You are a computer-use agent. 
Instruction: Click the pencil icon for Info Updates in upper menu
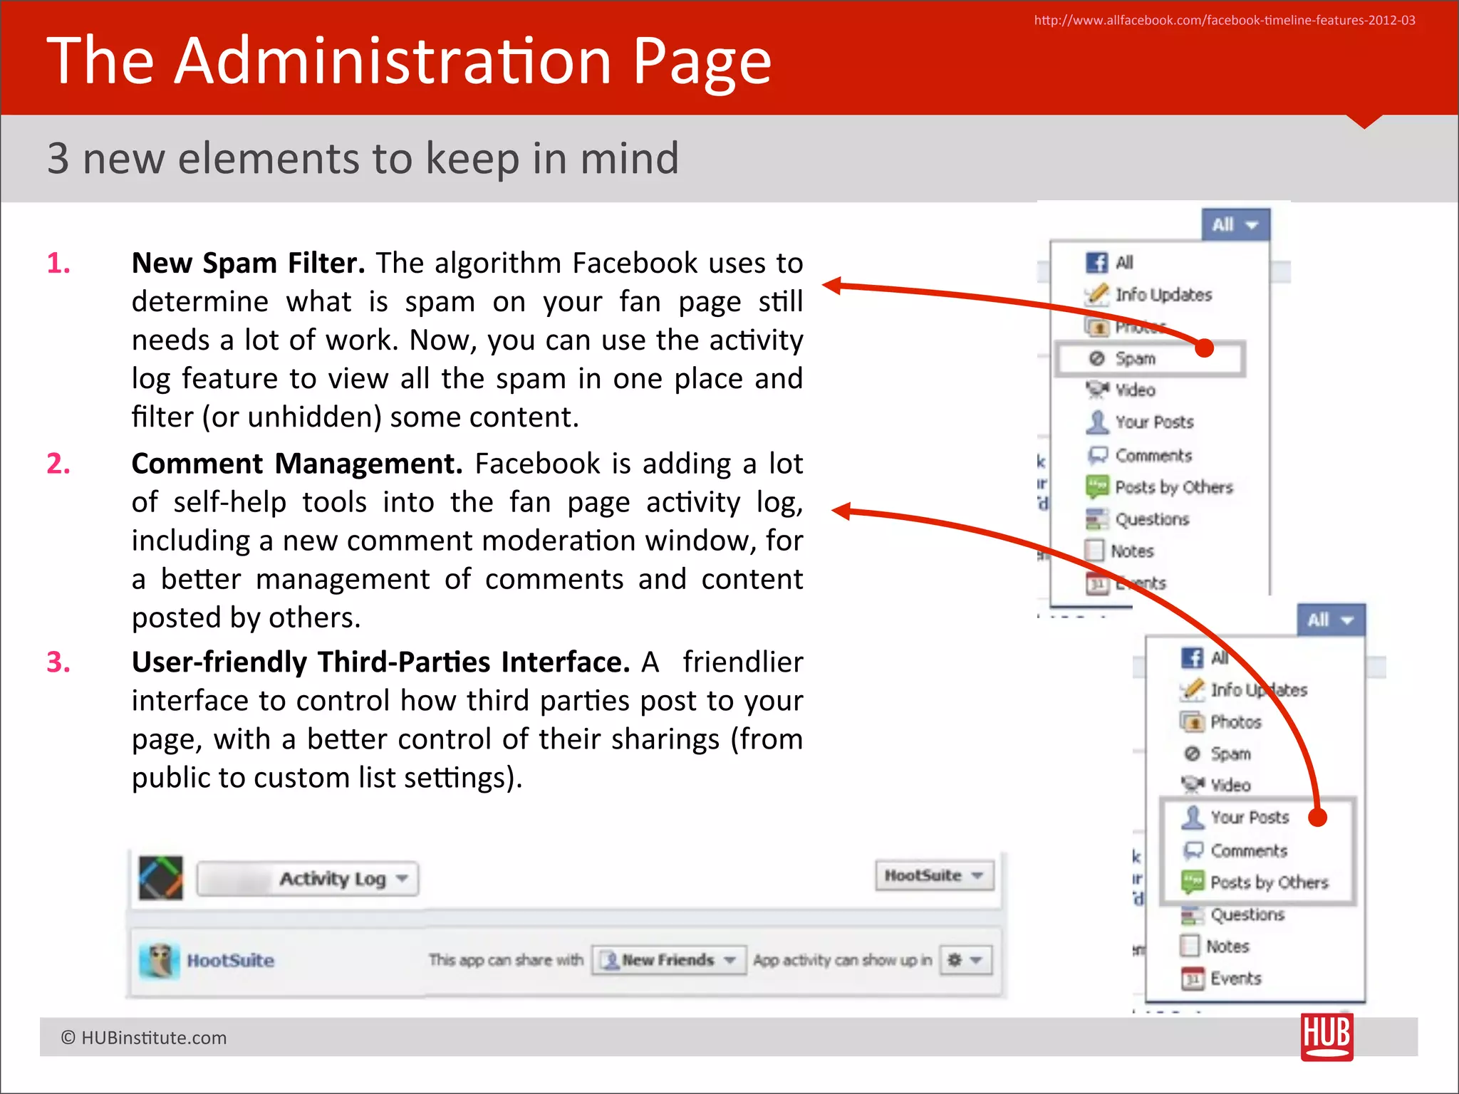coord(1097,294)
